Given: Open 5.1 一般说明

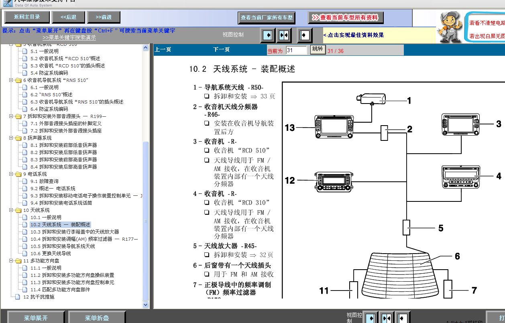Looking at the screenshot, I should click(x=44, y=51).
